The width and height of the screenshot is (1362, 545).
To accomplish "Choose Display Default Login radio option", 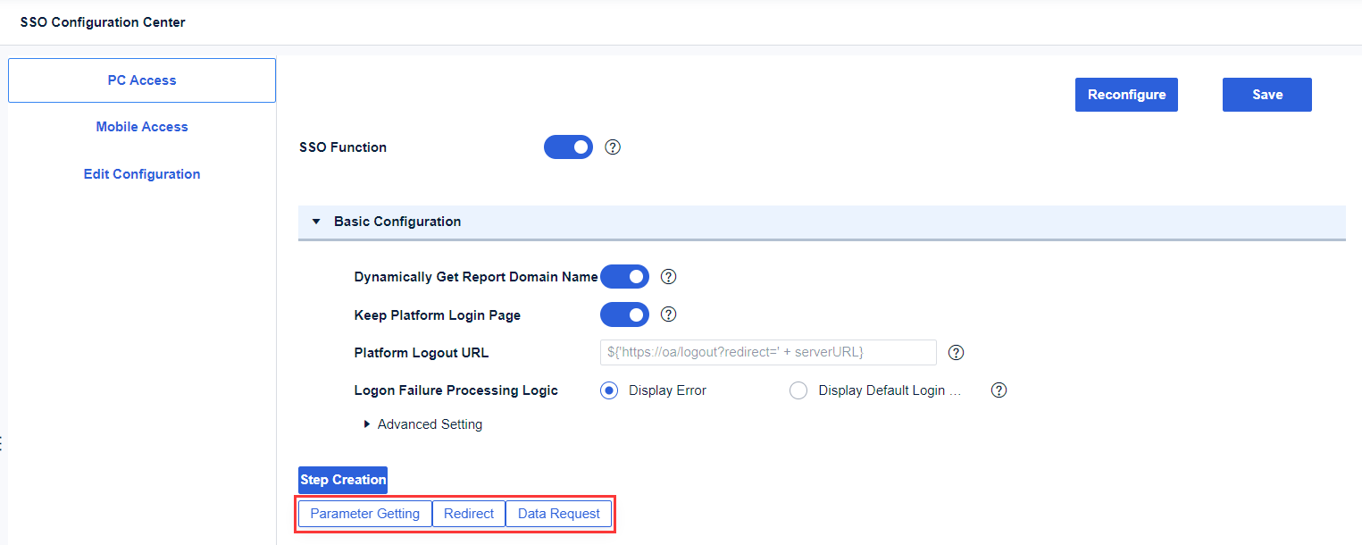I will 798,390.
